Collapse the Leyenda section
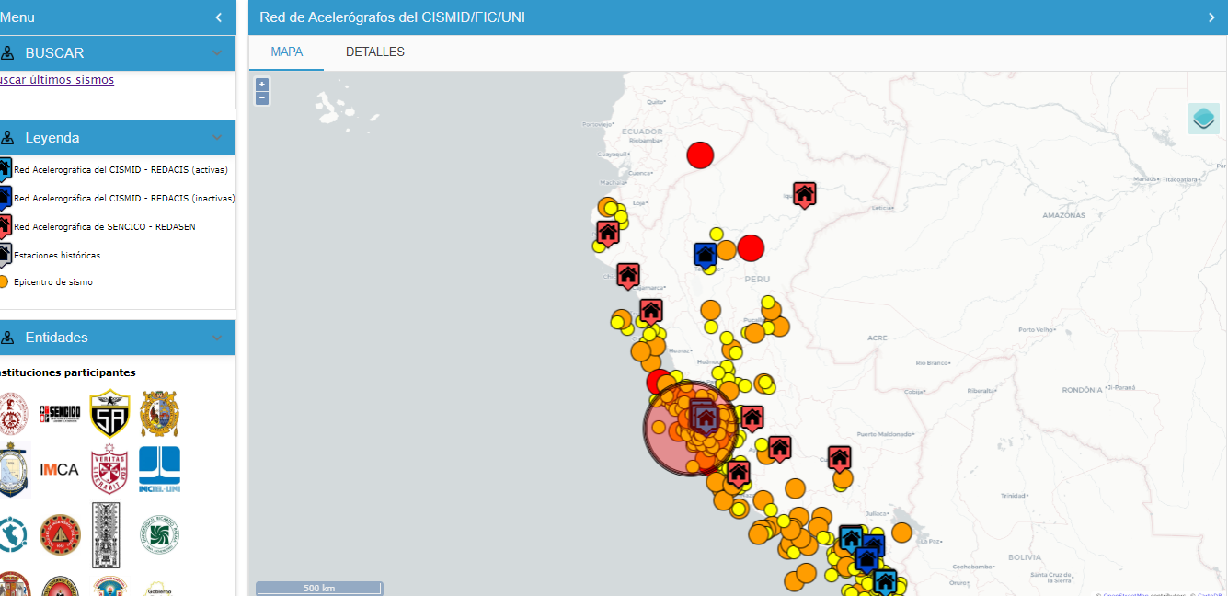This screenshot has height=596, width=1228. point(217,138)
